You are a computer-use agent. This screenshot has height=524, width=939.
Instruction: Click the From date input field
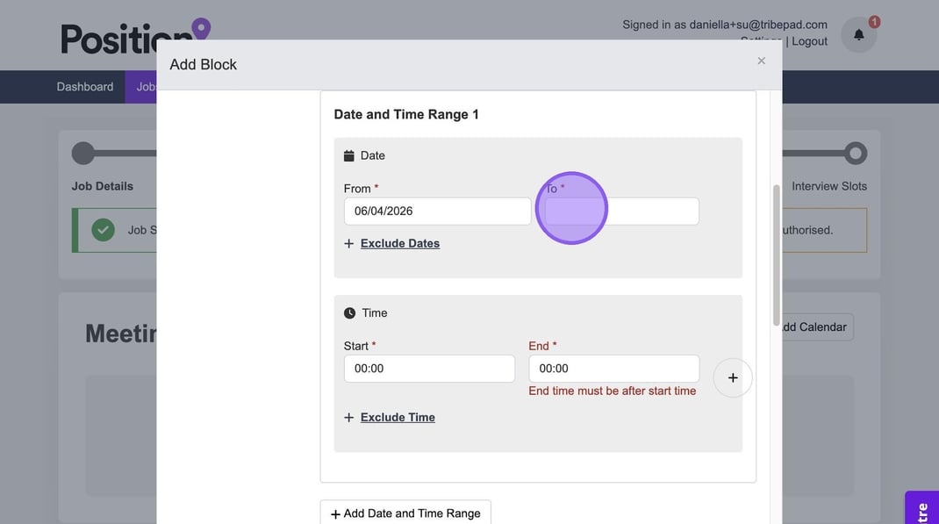tap(437, 212)
